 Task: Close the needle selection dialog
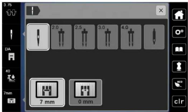click(x=161, y=10)
